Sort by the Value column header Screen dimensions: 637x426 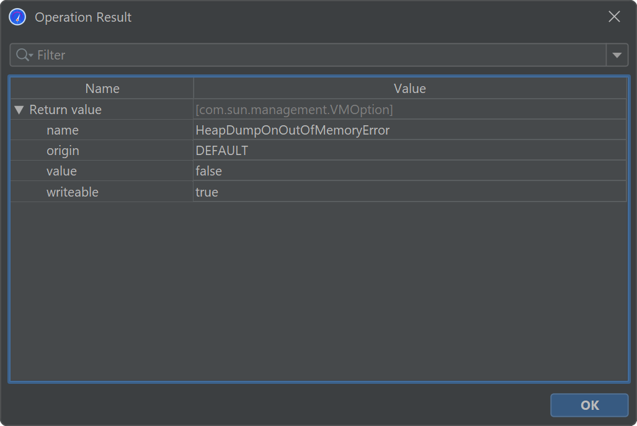pyautogui.click(x=409, y=89)
